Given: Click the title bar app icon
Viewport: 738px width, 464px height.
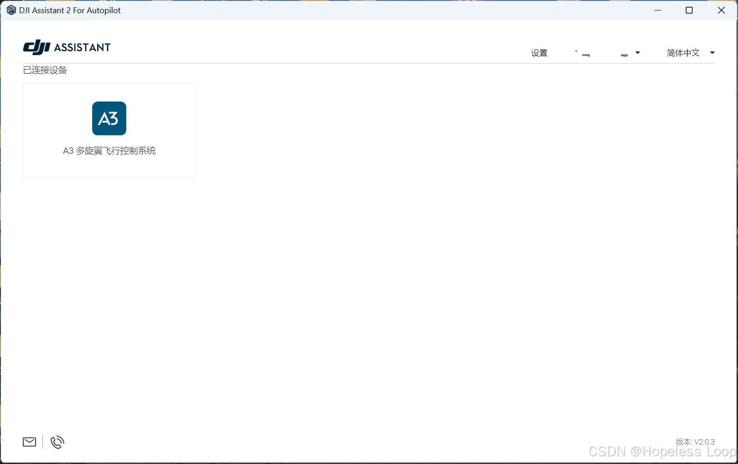Looking at the screenshot, I should 11,10.
